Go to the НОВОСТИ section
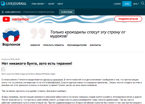The width and height of the screenshot is (145, 104). (x=35, y=45)
